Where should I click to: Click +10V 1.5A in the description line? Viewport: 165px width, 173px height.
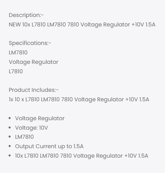point(143,24)
